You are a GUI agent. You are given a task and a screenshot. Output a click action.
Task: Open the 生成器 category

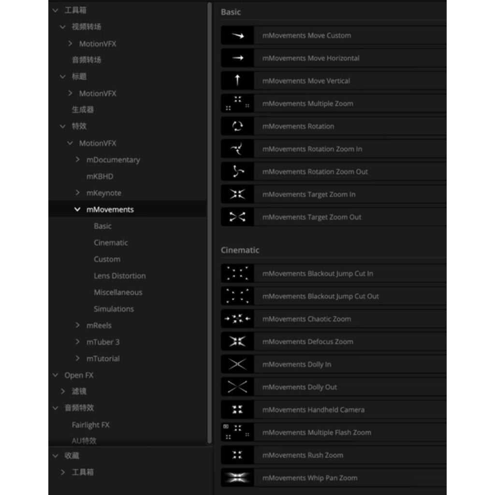(83, 110)
